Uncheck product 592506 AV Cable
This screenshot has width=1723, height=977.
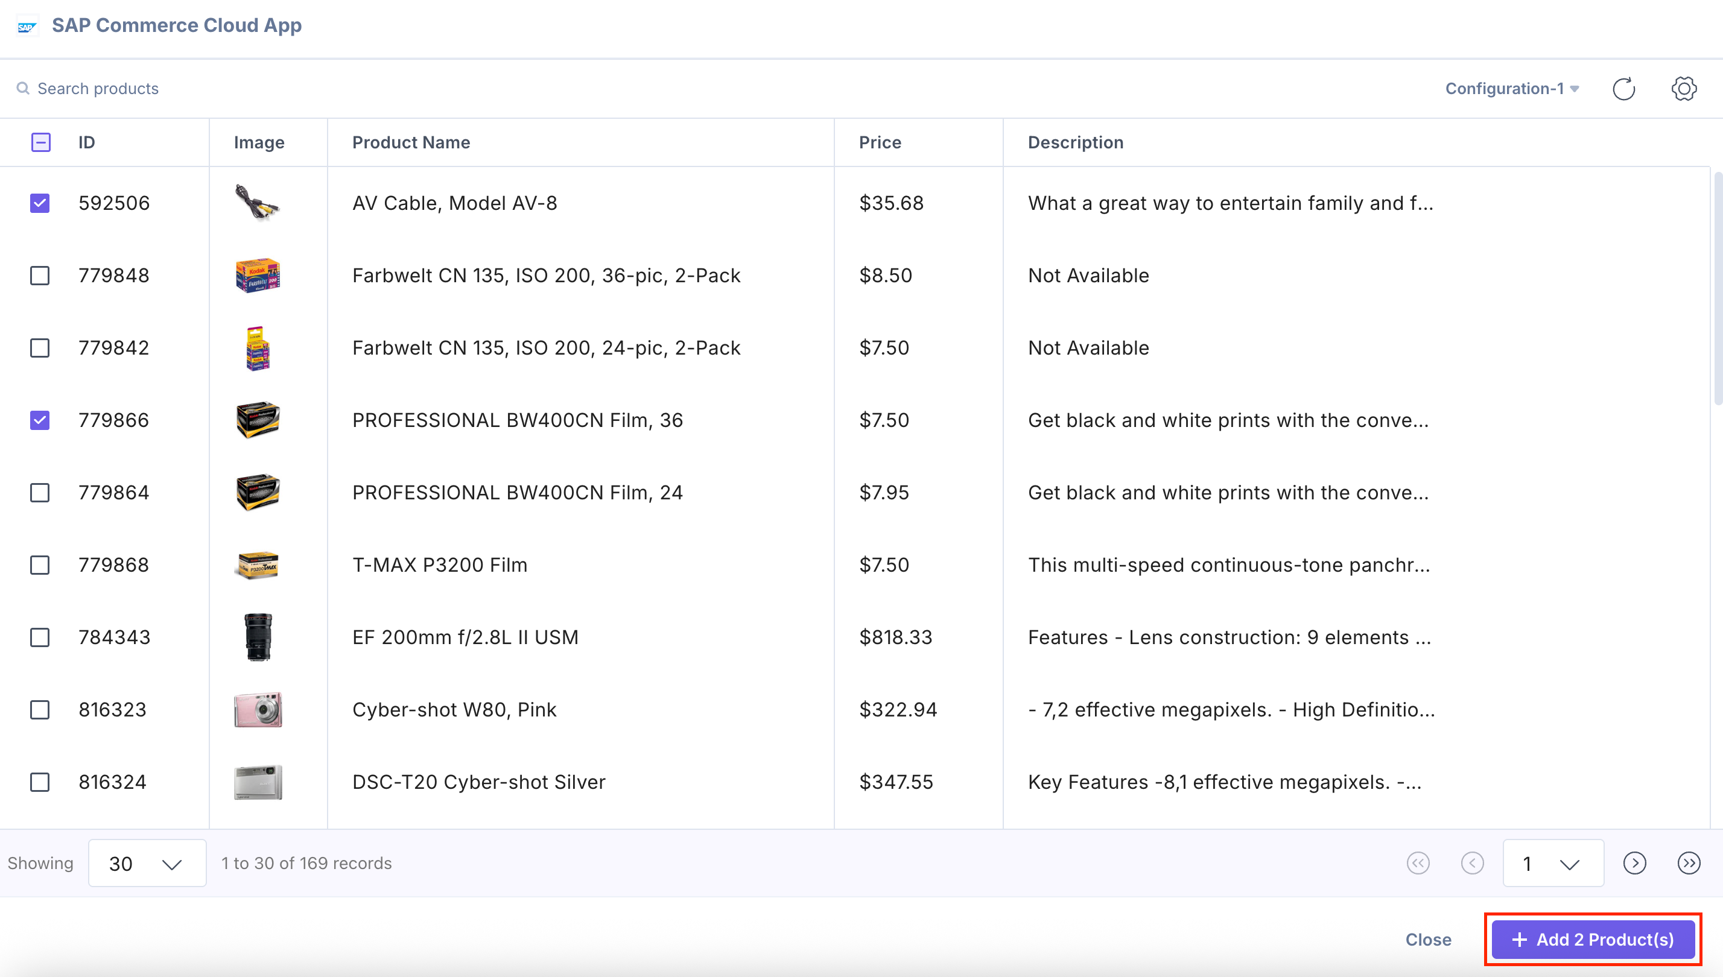(40, 203)
